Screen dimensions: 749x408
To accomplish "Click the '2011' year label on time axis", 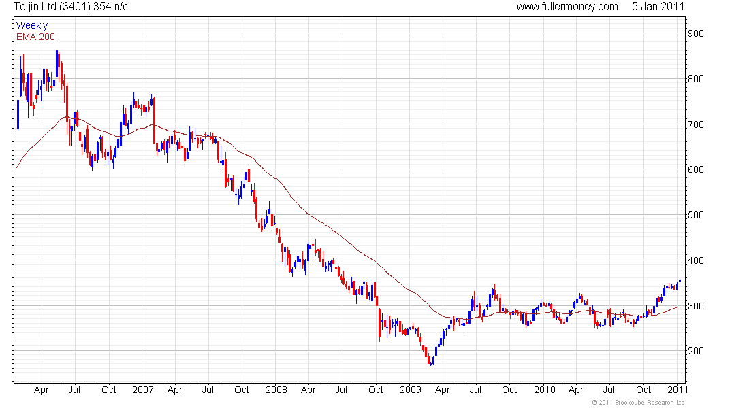I will tap(678, 390).
